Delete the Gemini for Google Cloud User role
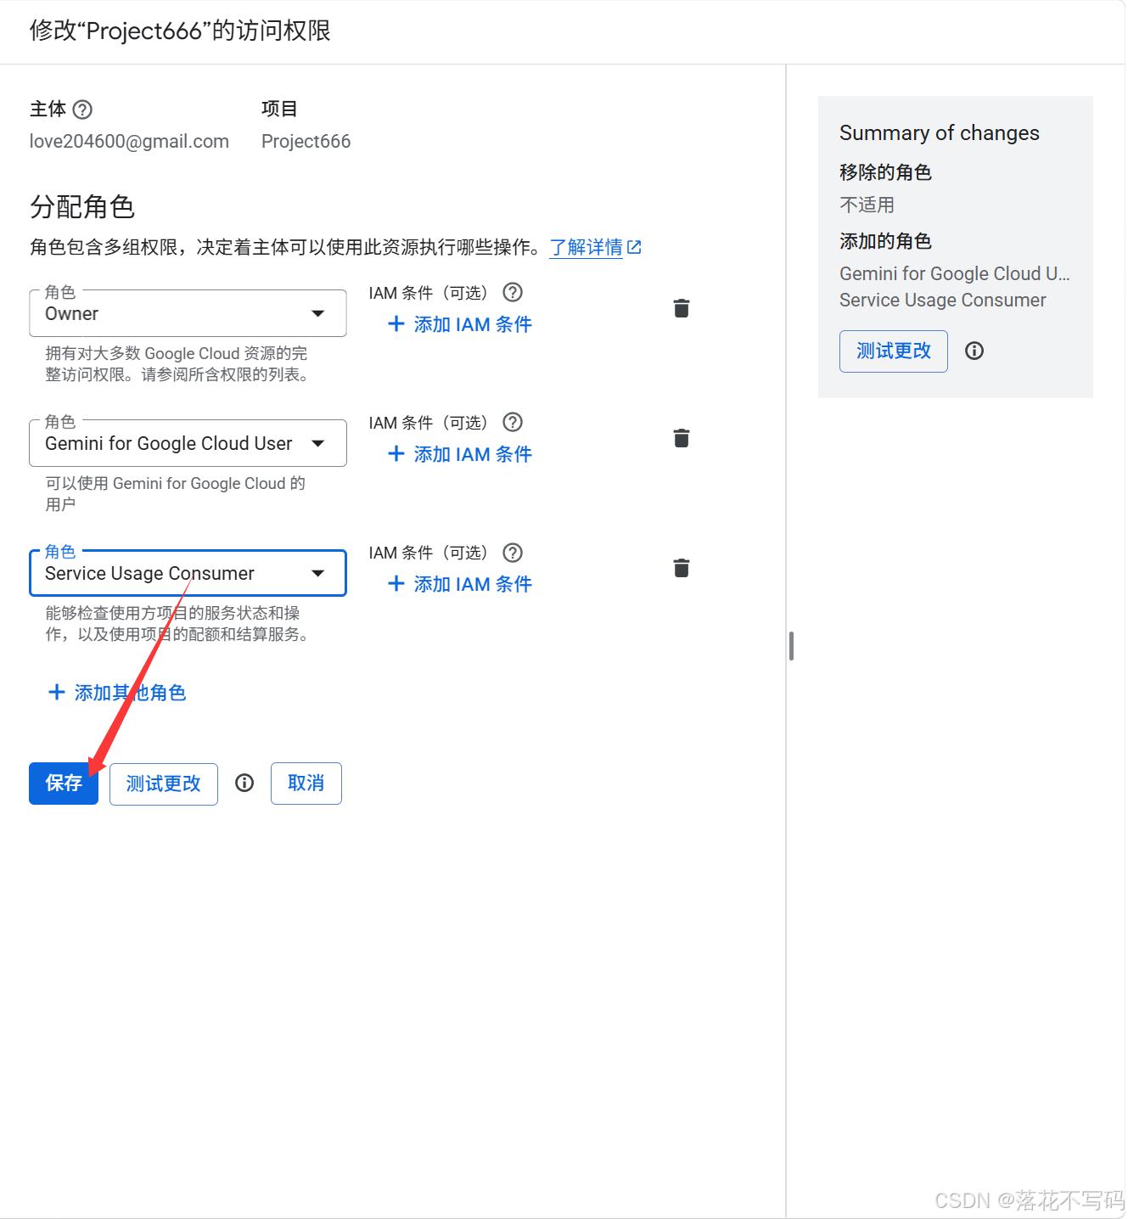The image size is (1128, 1219). [682, 438]
